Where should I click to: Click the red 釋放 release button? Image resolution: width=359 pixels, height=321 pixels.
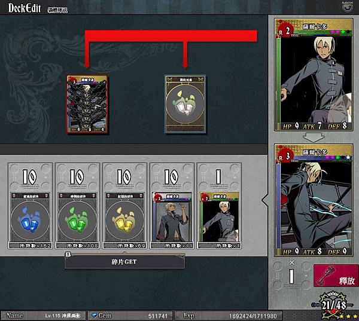(336, 276)
